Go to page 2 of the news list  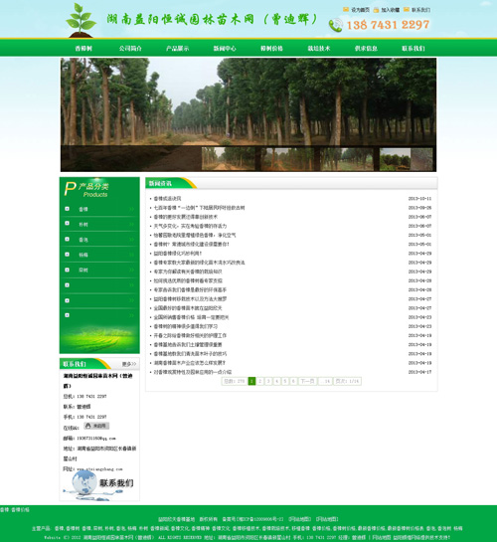coord(260,381)
